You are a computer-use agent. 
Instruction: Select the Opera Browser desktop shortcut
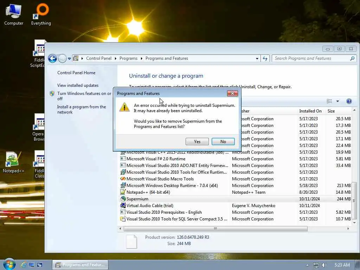coord(38,128)
